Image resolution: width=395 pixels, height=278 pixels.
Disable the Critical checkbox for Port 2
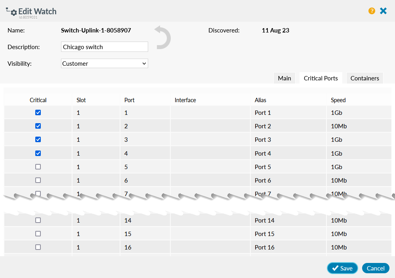pos(38,126)
